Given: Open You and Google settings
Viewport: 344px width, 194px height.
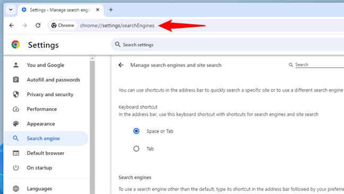Looking at the screenshot, I should point(46,65).
